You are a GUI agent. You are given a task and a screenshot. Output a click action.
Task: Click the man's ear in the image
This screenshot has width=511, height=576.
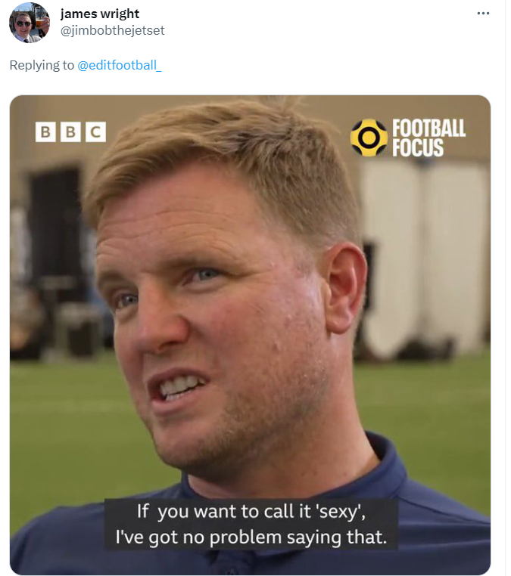(344, 280)
